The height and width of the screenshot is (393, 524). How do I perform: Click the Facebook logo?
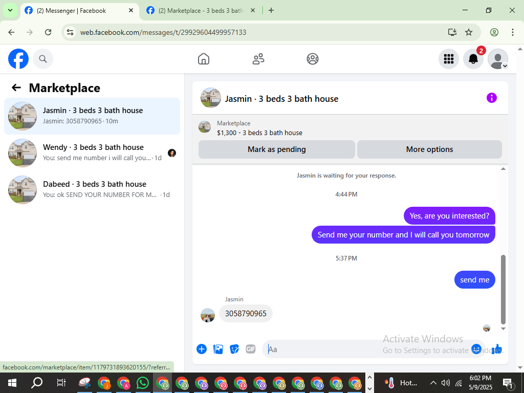(x=18, y=59)
